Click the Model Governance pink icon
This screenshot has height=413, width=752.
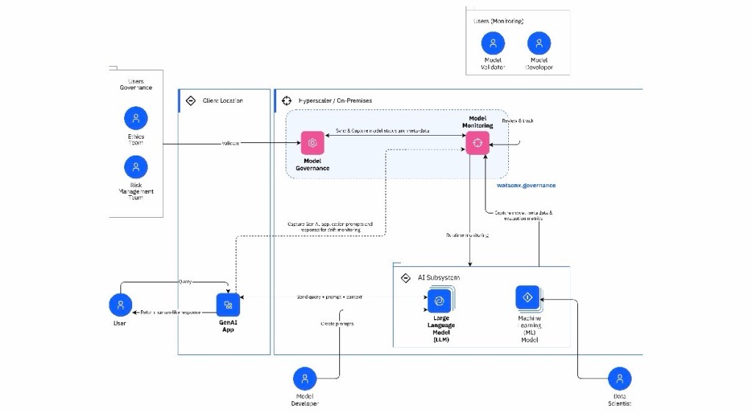pos(313,143)
